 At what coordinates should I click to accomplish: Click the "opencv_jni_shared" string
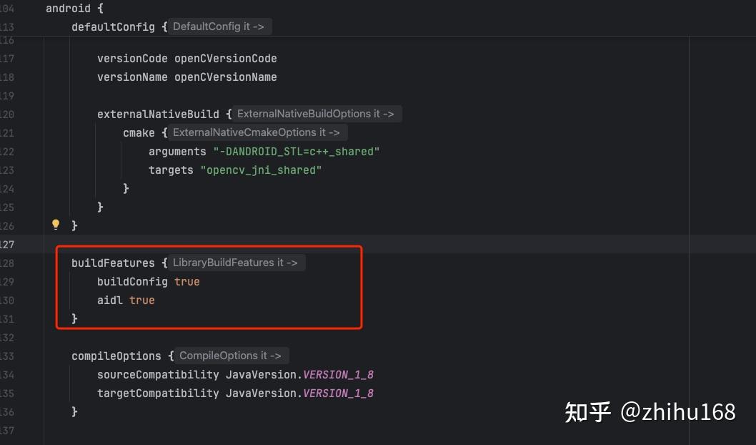click(x=261, y=170)
